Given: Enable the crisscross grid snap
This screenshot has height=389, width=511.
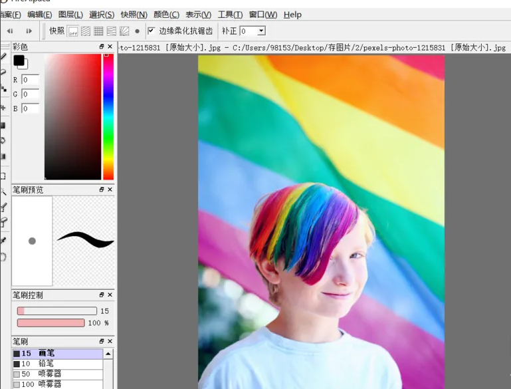Looking at the screenshot, I should 98,31.
